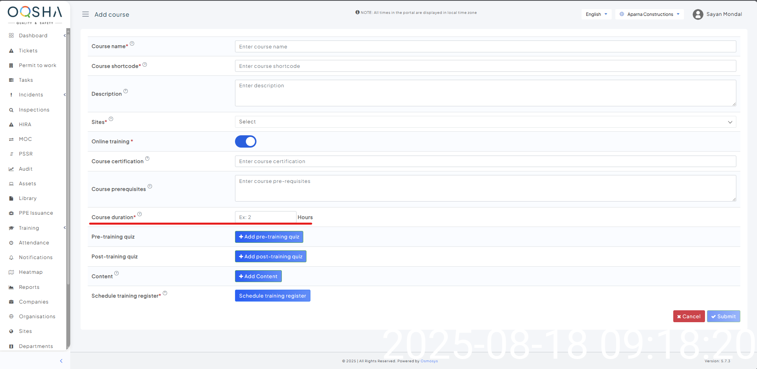The height and width of the screenshot is (369, 757).
Task: Open Permit to work in sidebar
Action: (37, 65)
